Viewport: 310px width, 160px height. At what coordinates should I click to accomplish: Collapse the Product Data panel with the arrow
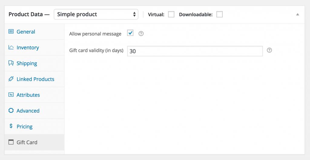[298, 14]
